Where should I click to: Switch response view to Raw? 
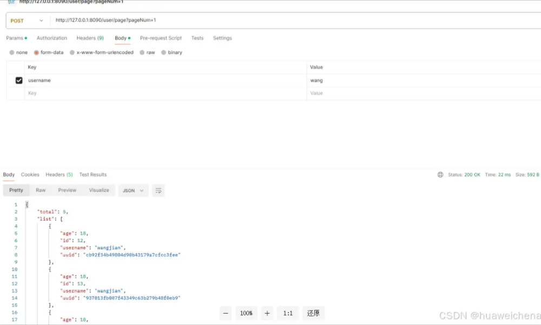(x=41, y=190)
